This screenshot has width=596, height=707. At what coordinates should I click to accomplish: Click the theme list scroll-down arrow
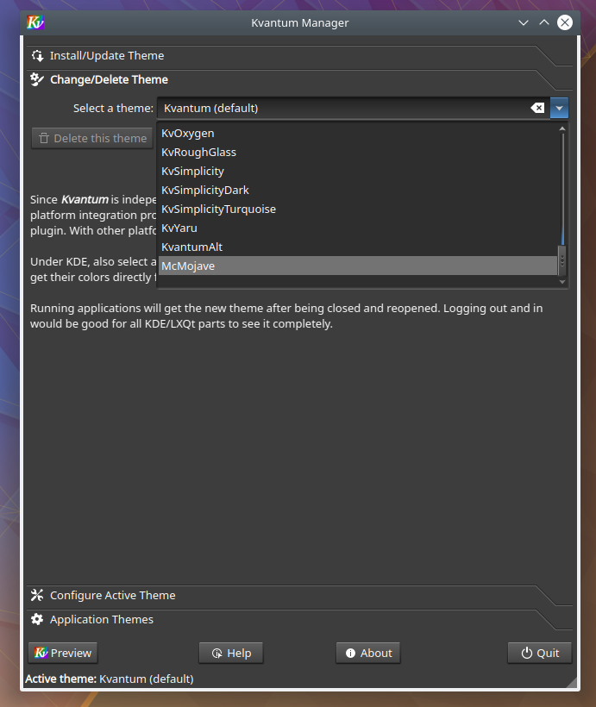click(x=562, y=282)
